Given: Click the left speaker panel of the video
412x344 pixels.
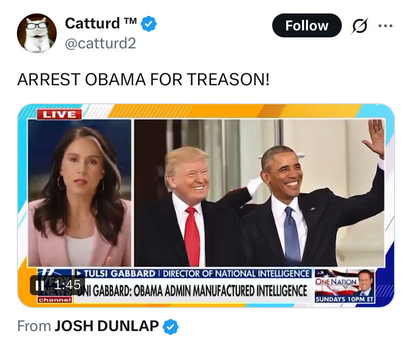Looking at the screenshot, I should click(x=80, y=193).
